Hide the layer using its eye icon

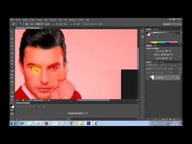[x=148, y=78]
